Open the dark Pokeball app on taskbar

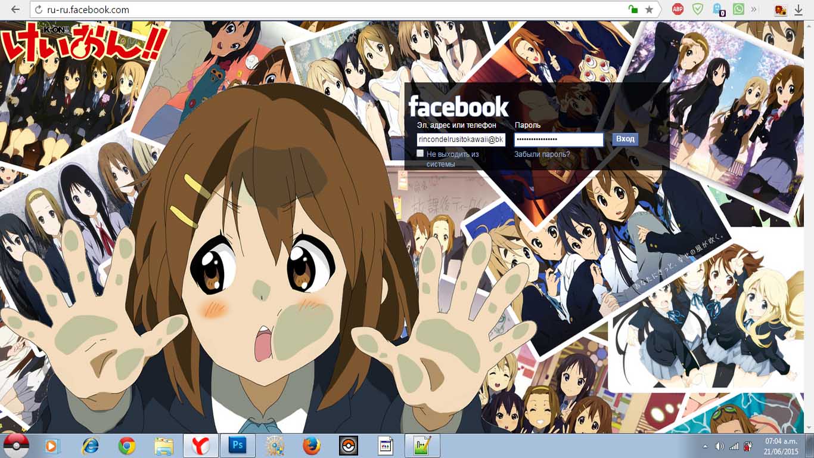(x=348, y=445)
